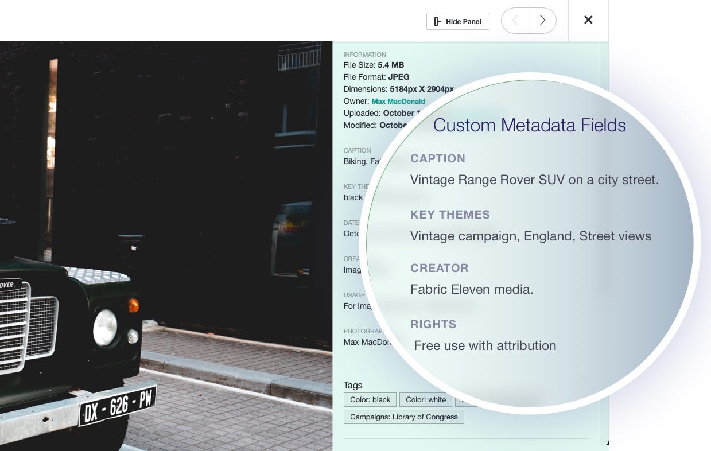Select the "Color: black" tag
Viewport: 711px width, 451px height.
[x=370, y=400]
